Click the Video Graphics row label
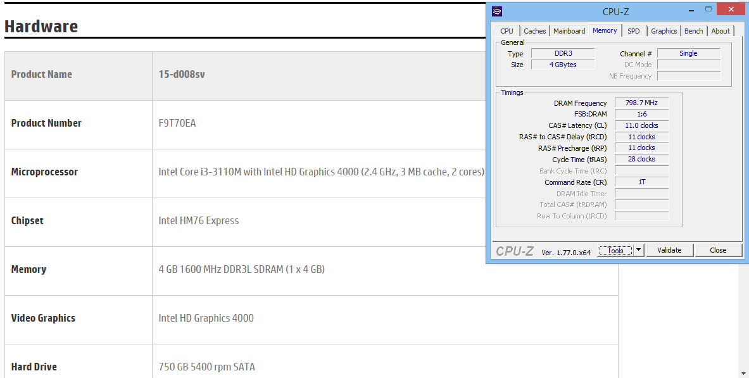 (x=43, y=318)
